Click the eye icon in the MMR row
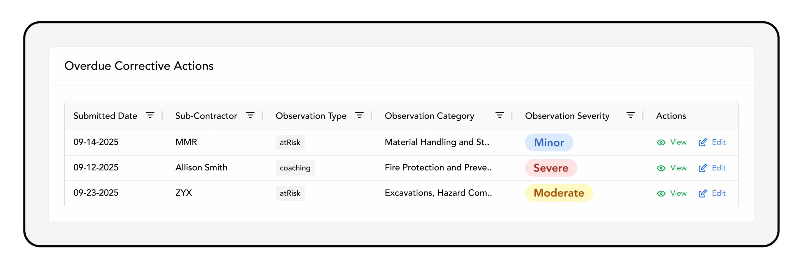Viewport: 803px width, 268px height. pos(661,142)
